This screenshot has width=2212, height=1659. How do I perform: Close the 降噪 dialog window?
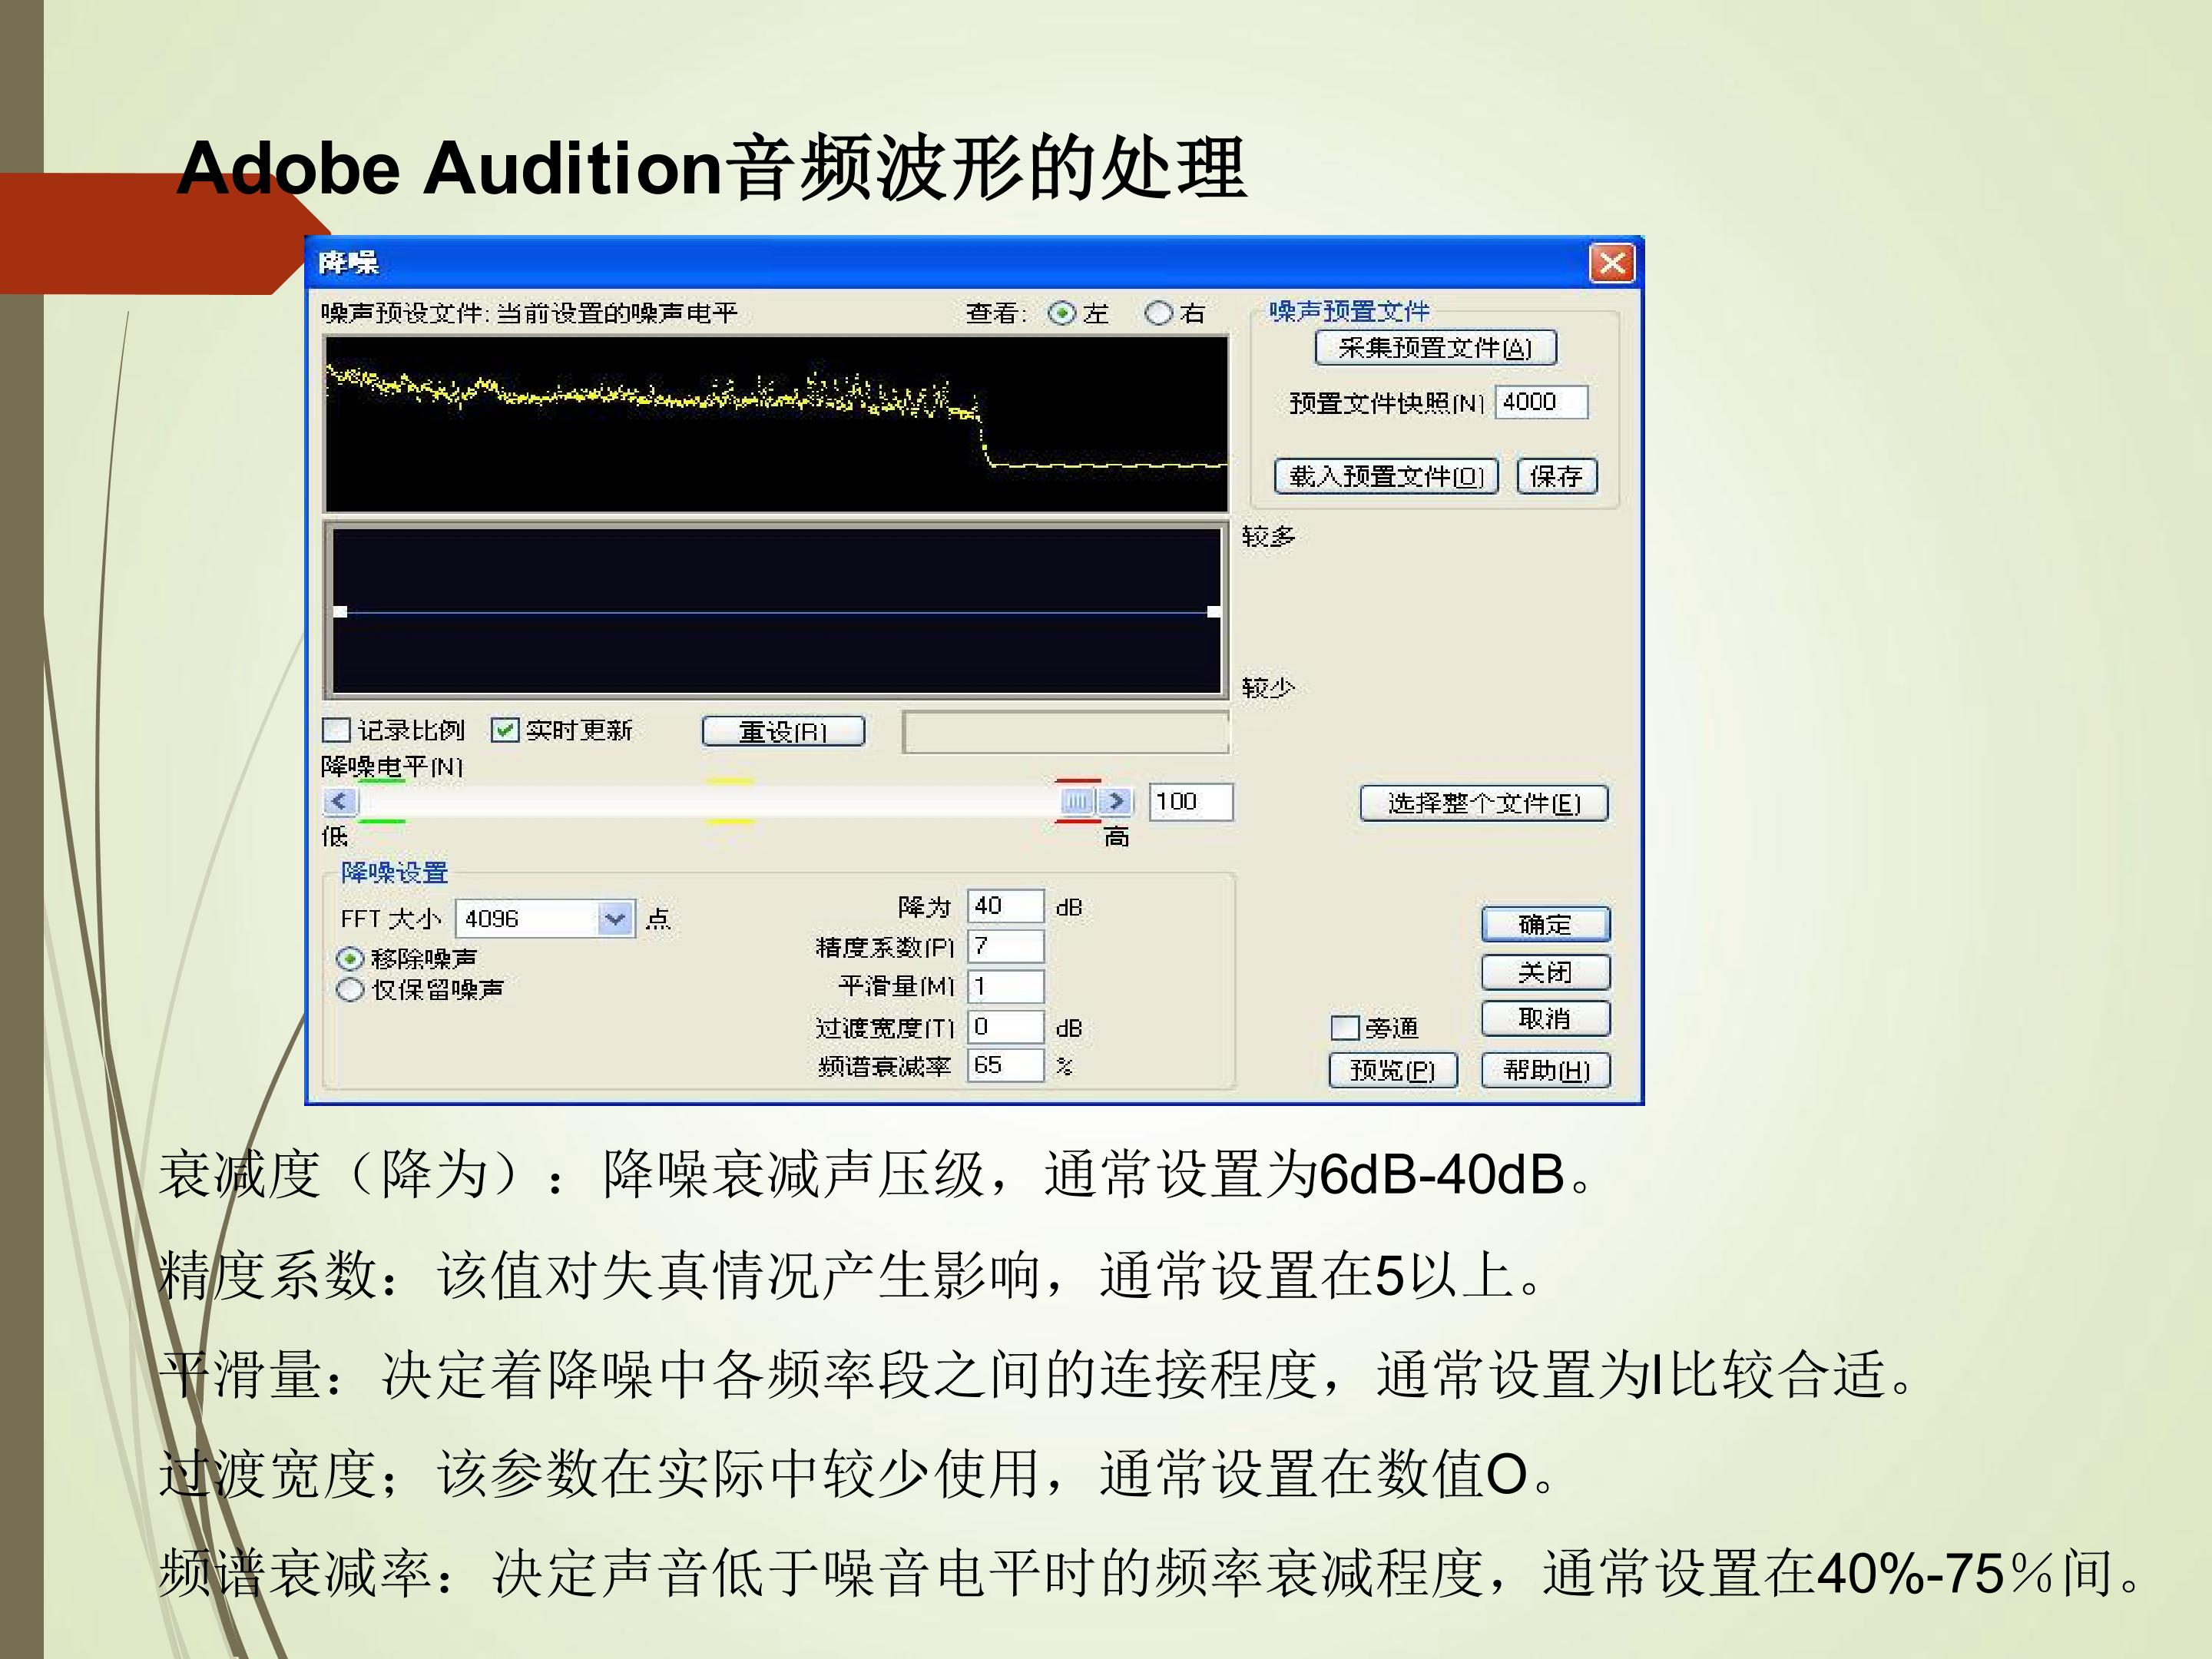(x=1611, y=263)
